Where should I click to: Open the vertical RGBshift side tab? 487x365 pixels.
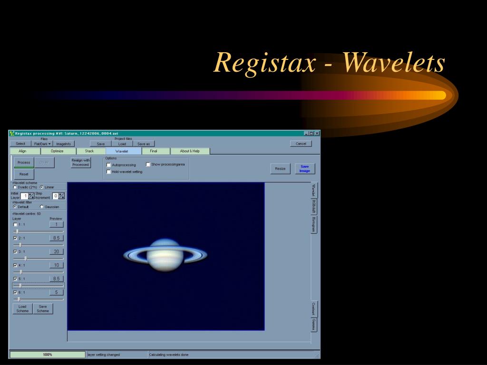pos(314,206)
